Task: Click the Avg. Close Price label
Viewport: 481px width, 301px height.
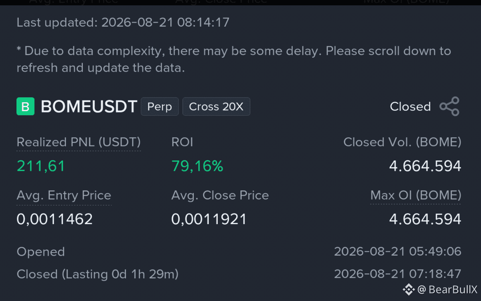Action: click(220, 195)
